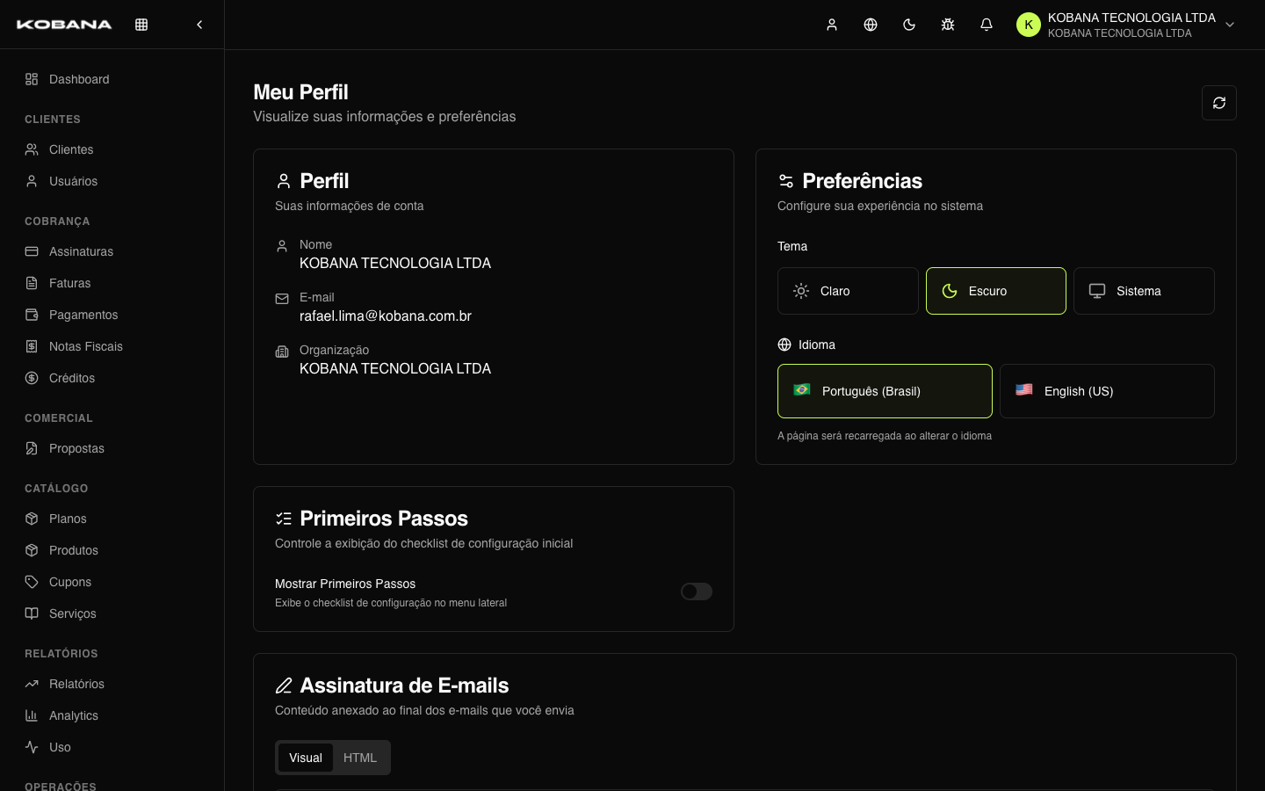The height and width of the screenshot is (791, 1265).
Task: Open Clientes in the sidebar
Action: [x=112, y=149]
